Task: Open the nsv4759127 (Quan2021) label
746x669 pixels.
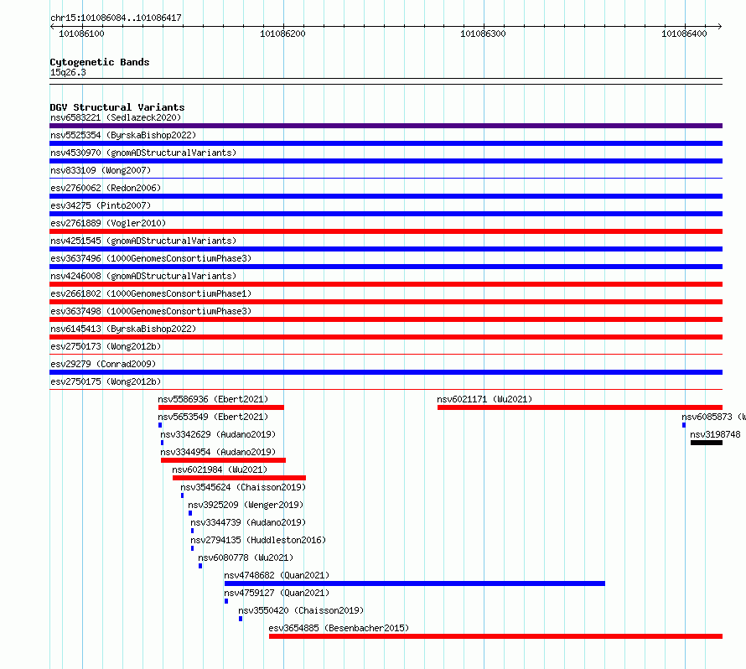Action: coord(277,593)
